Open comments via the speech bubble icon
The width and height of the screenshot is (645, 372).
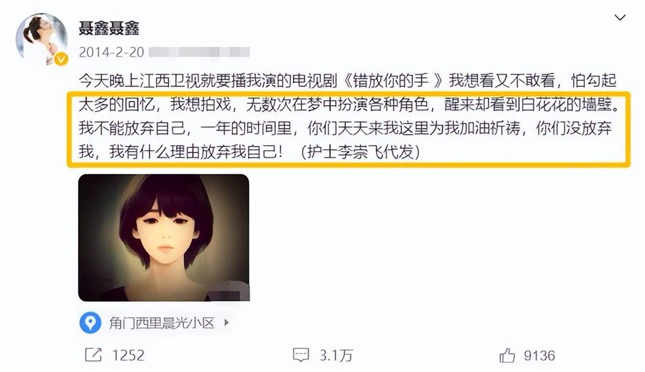click(x=300, y=355)
